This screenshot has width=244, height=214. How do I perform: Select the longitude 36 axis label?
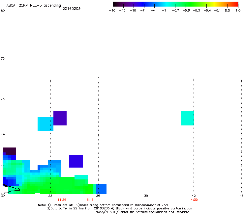pyautogui.click(x=98, y=196)
